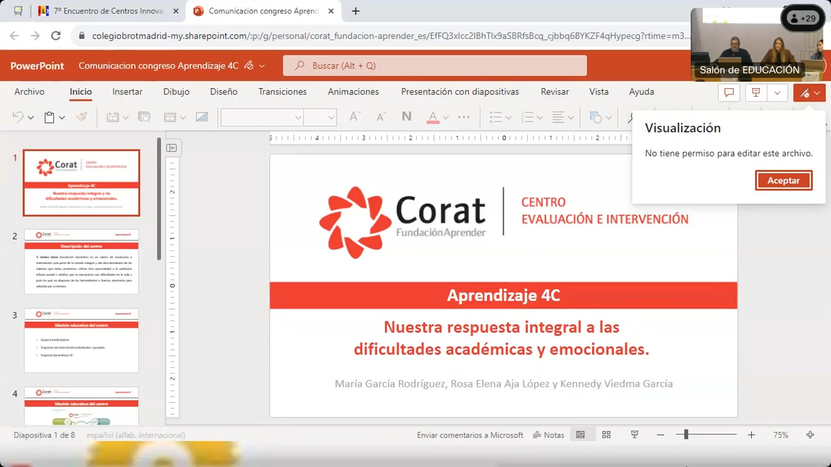Viewport: 831px width, 467px height.
Task: Click the Bold N formatting icon
Action: pyautogui.click(x=406, y=116)
